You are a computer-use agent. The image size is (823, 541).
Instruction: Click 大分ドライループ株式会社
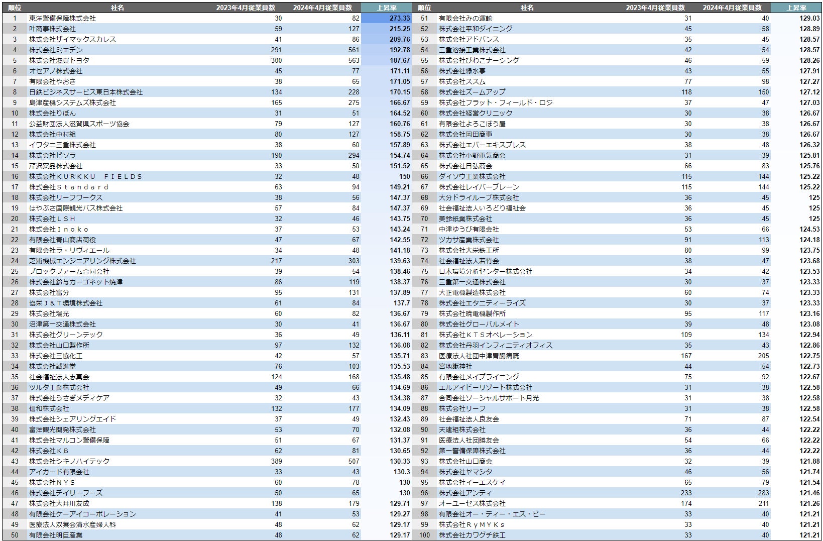(479, 197)
